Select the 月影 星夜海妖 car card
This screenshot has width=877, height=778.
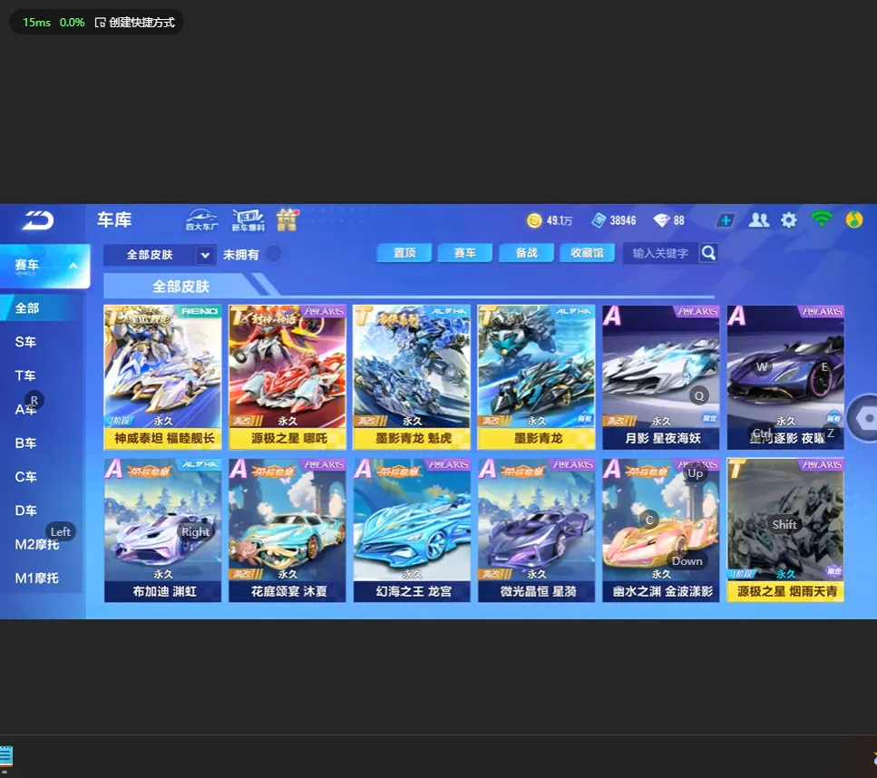coord(661,377)
